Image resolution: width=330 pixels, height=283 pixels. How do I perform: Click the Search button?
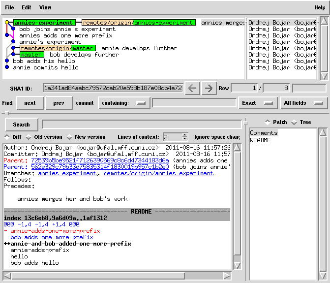pyautogui.click(x=21, y=125)
